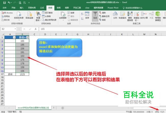This screenshot has height=113, width=166.
Task: Click 显示查询 button
Action: tap(47, 13)
